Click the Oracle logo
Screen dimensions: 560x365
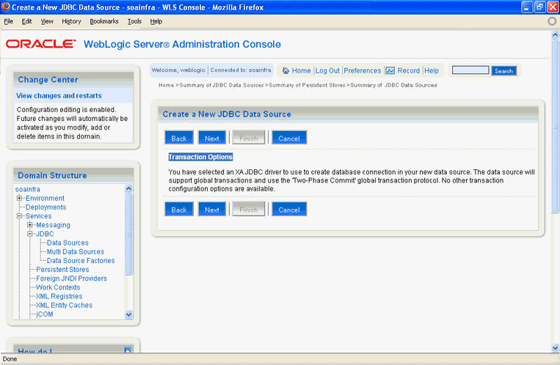click(41, 44)
